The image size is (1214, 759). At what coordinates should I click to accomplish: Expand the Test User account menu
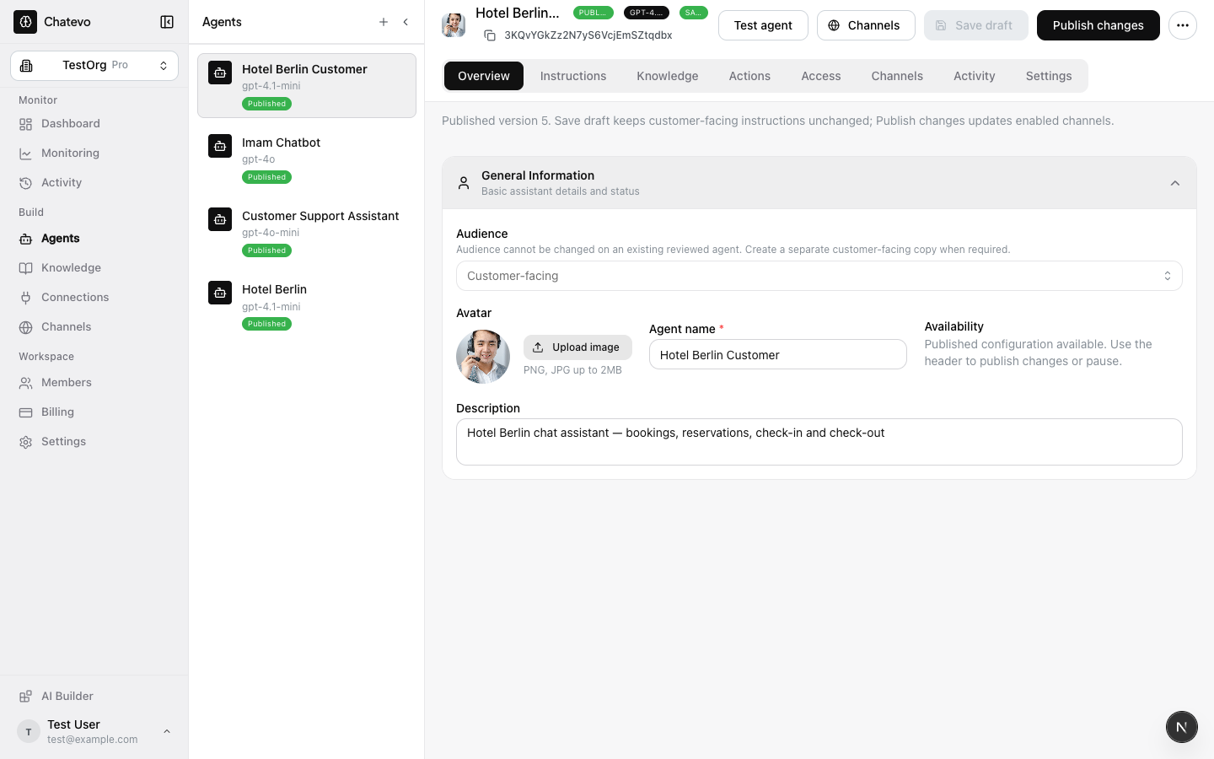[94, 731]
